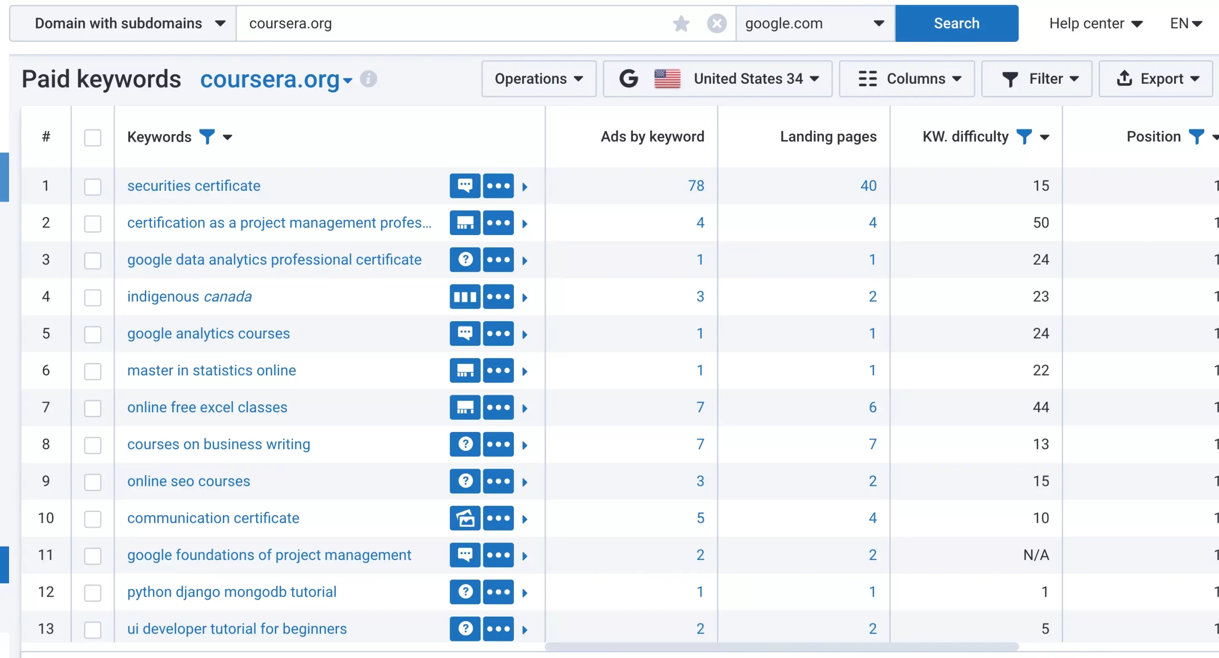Open three-dots menu for indigenous canada row

(x=498, y=297)
